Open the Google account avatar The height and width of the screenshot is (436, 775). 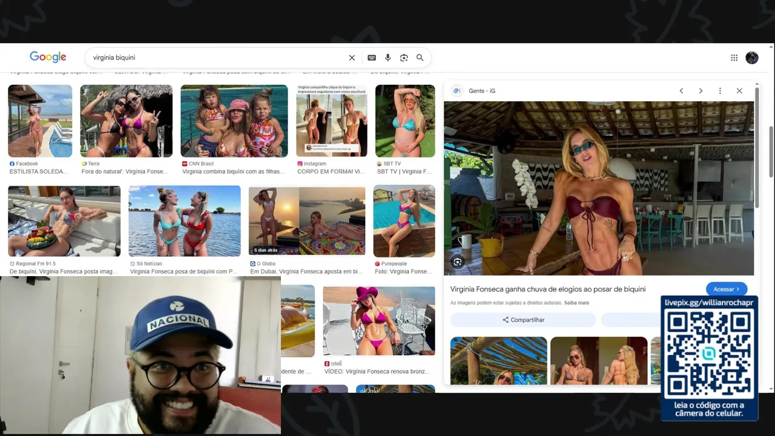click(x=752, y=58)
